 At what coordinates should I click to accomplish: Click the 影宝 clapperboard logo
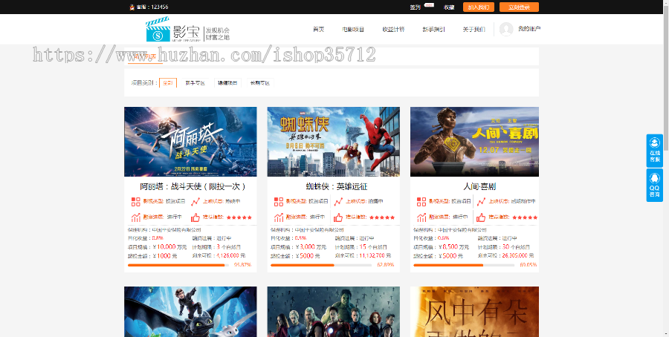[158, 30]
